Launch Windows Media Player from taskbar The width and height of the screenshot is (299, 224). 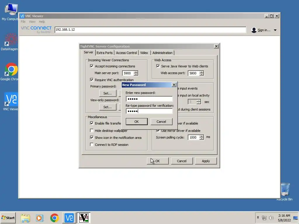click(40, 218)
